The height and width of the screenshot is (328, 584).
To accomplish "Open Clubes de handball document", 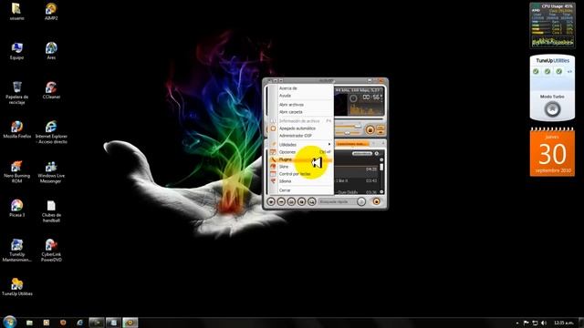I will click(51, 211).
